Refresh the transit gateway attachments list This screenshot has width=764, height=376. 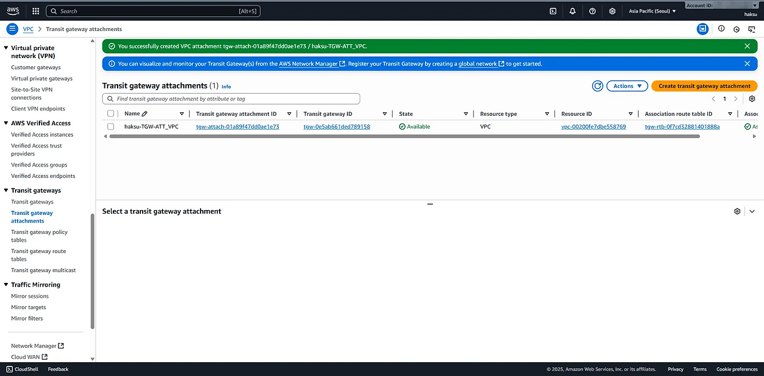[x=597, y=86]
